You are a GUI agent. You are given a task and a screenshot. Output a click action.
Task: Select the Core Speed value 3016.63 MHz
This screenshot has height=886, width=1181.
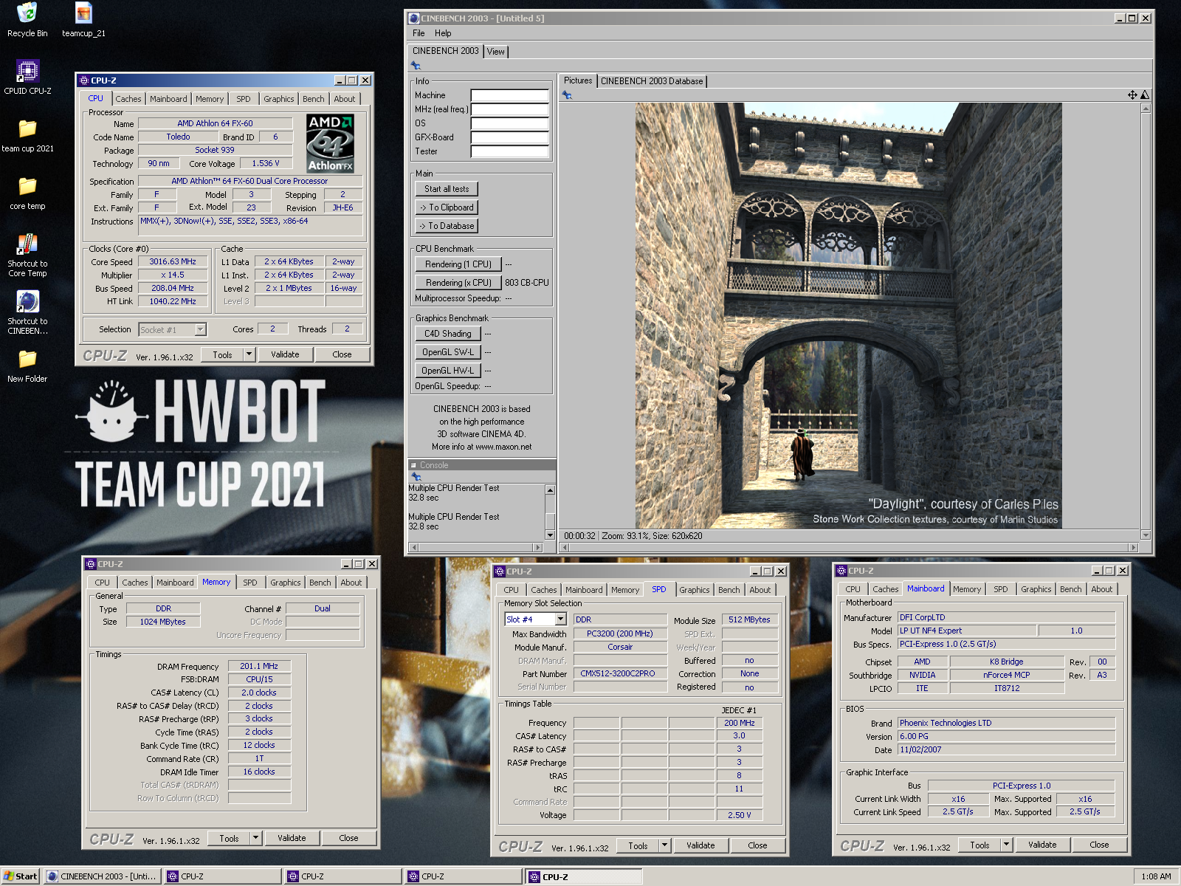click(x=173, y=261)
